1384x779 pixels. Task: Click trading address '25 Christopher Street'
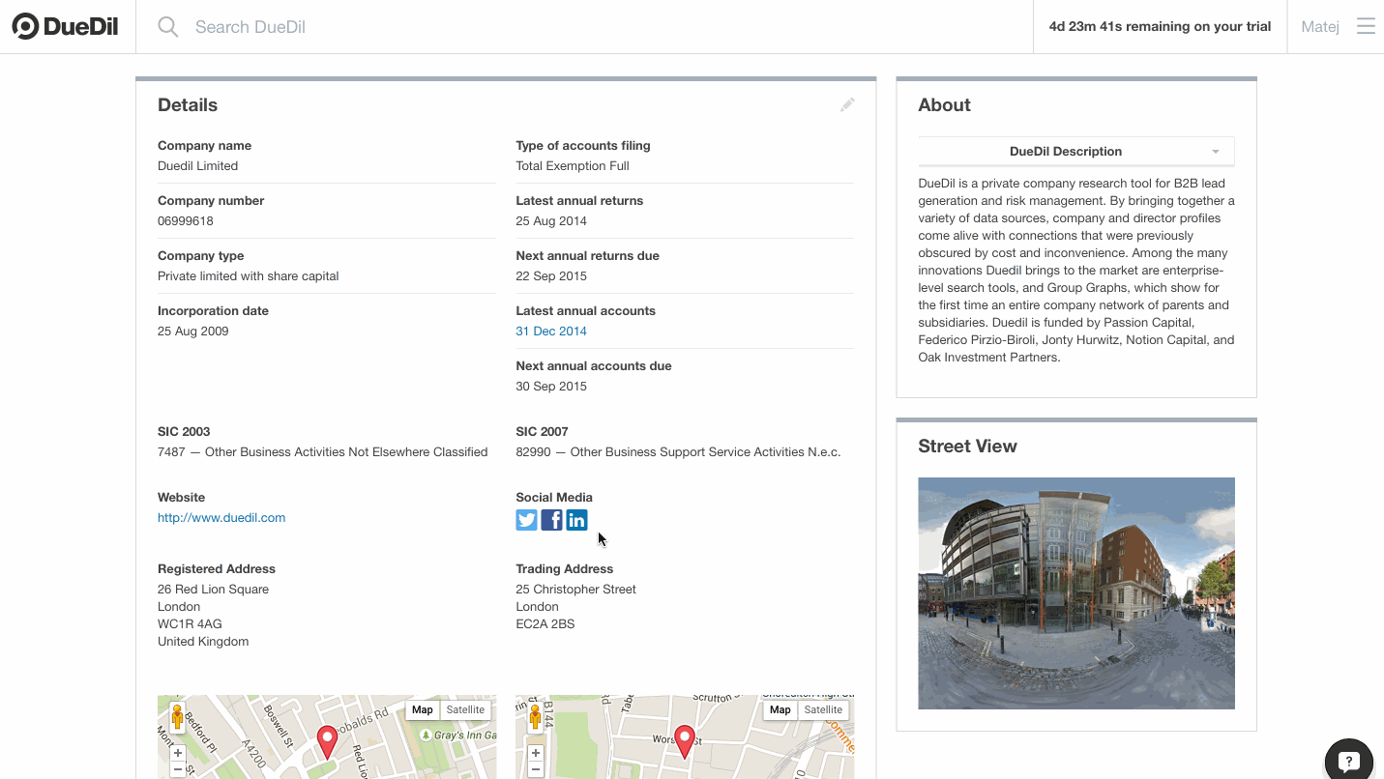pos(576,590)
